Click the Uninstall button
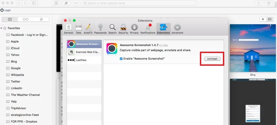Screen dimensions: 277x125 click(212, 59)
